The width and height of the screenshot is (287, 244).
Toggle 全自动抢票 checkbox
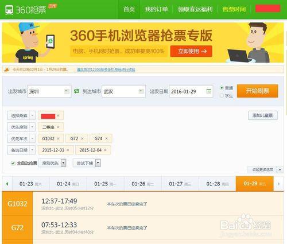click(13, 163)
